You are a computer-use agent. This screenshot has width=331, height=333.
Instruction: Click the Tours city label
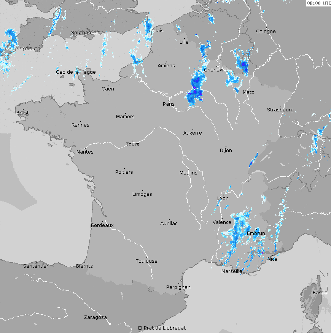point(132,144)
